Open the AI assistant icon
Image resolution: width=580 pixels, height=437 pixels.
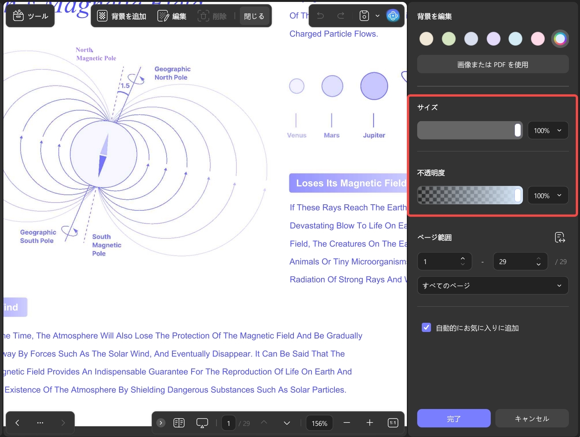(393, 16)
